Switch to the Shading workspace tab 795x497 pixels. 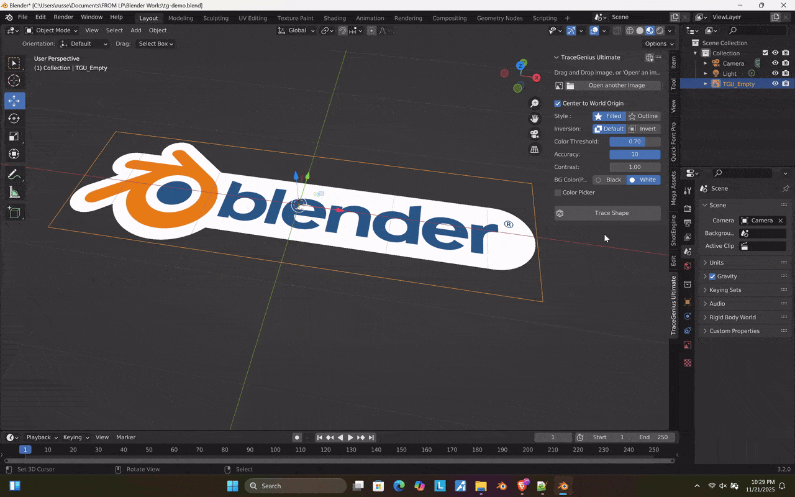tap(335, 18)
